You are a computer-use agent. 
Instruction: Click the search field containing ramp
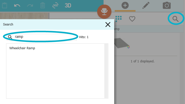point(42,37)
